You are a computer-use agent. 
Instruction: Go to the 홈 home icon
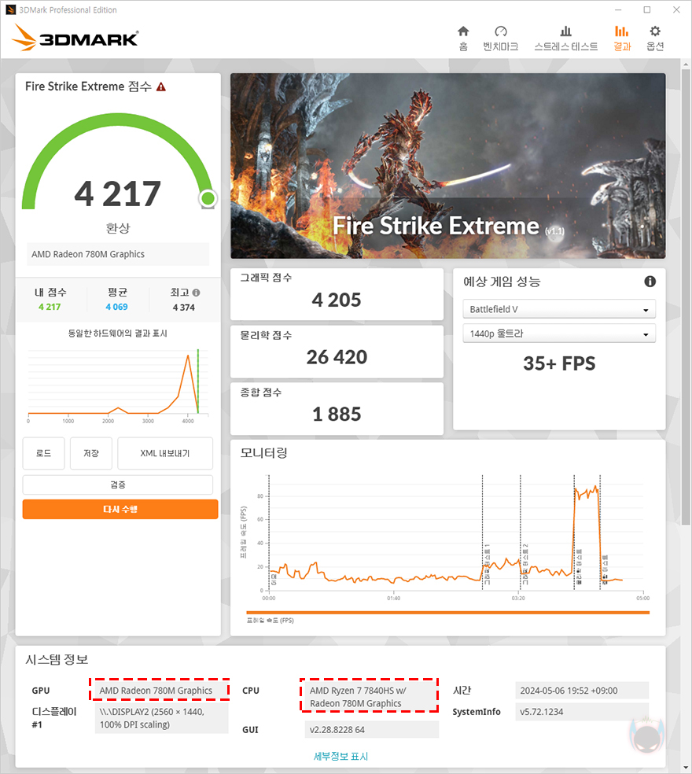(463, 31)
